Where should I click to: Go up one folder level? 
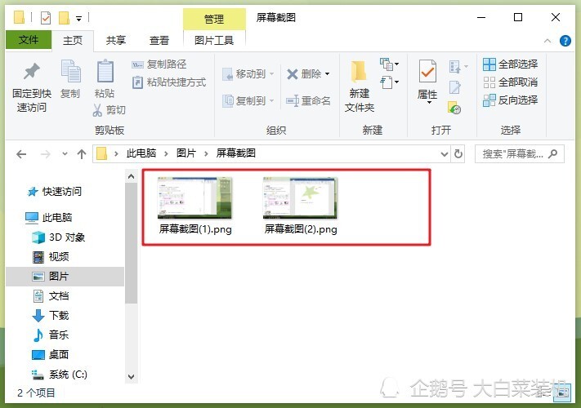coord(82,154)
